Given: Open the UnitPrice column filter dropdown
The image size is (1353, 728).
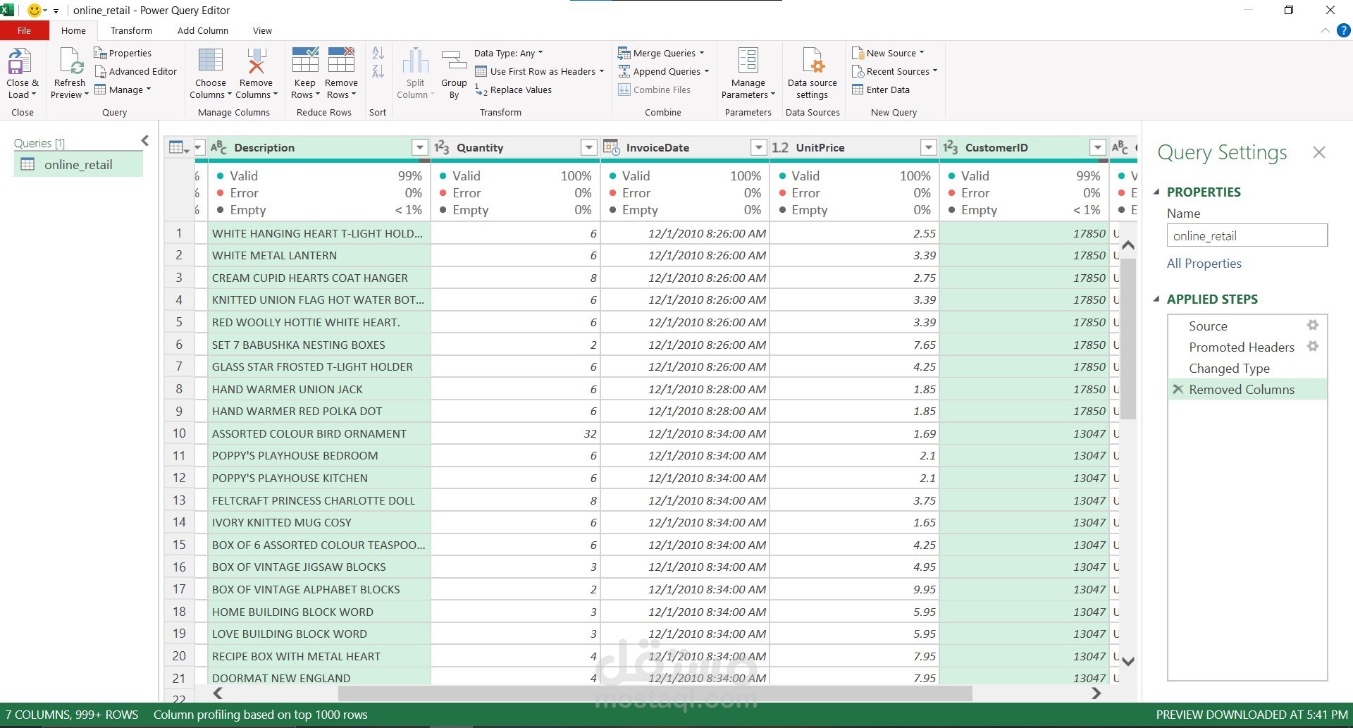Looking at the screenshot, I should pos(929,147).
